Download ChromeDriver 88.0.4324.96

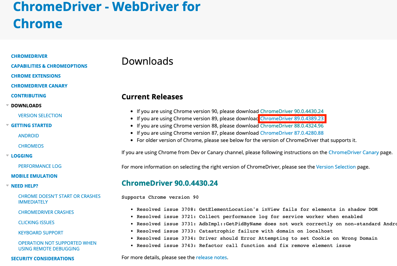pos(292,126)
